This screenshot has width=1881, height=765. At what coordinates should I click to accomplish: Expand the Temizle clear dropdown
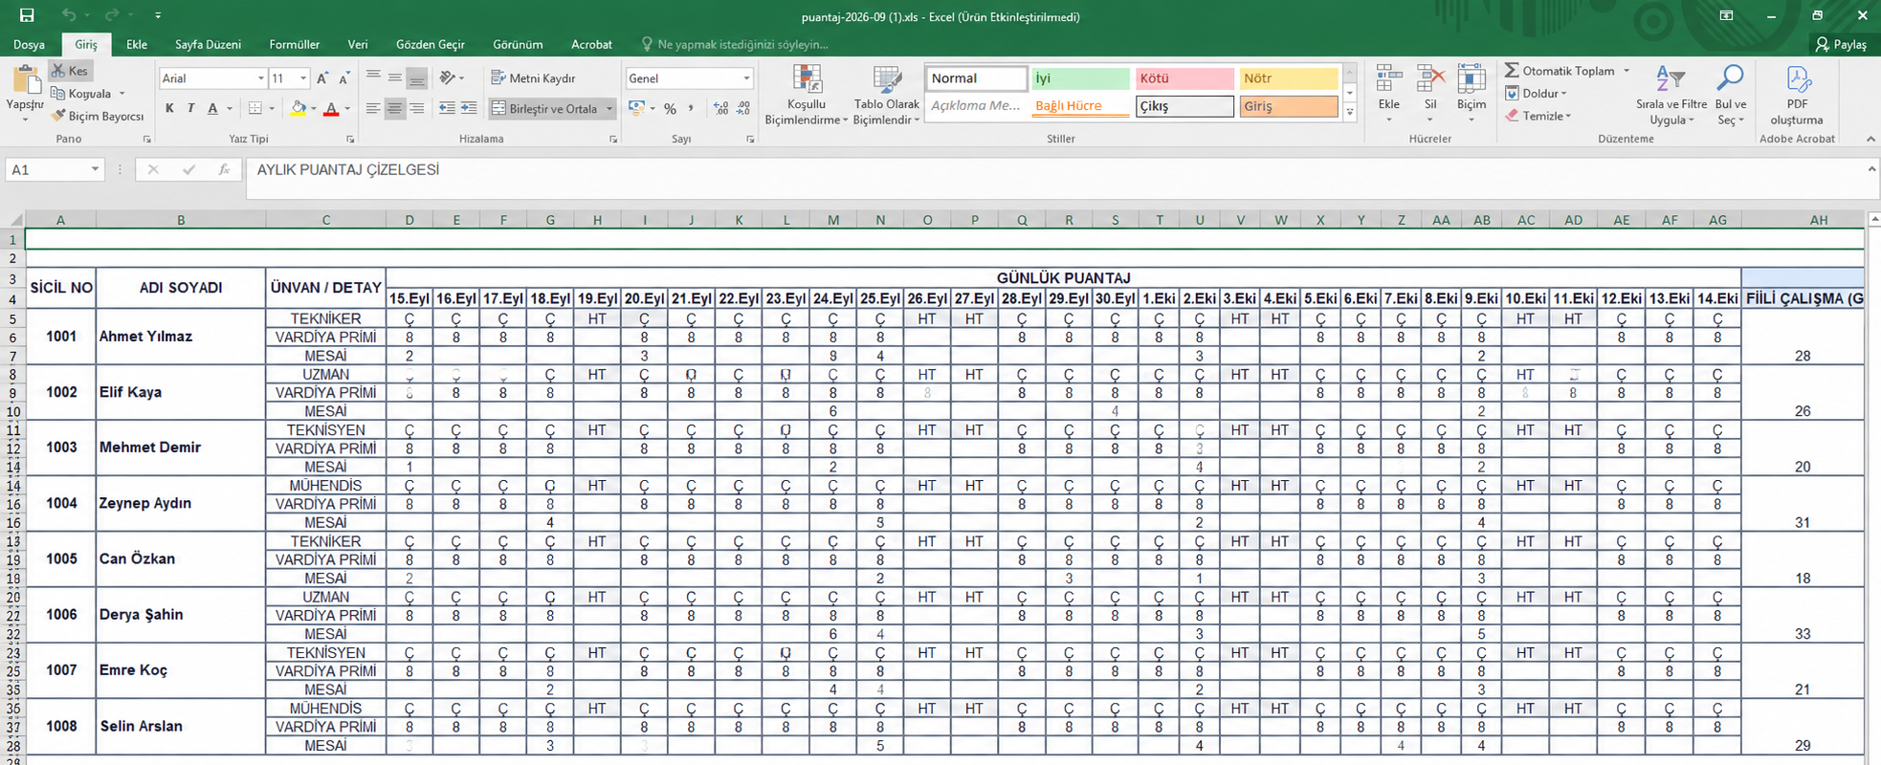[1568, 117]
